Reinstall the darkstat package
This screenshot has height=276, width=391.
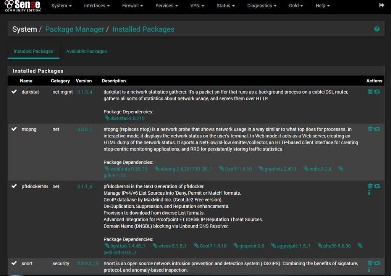click(377, 92)
